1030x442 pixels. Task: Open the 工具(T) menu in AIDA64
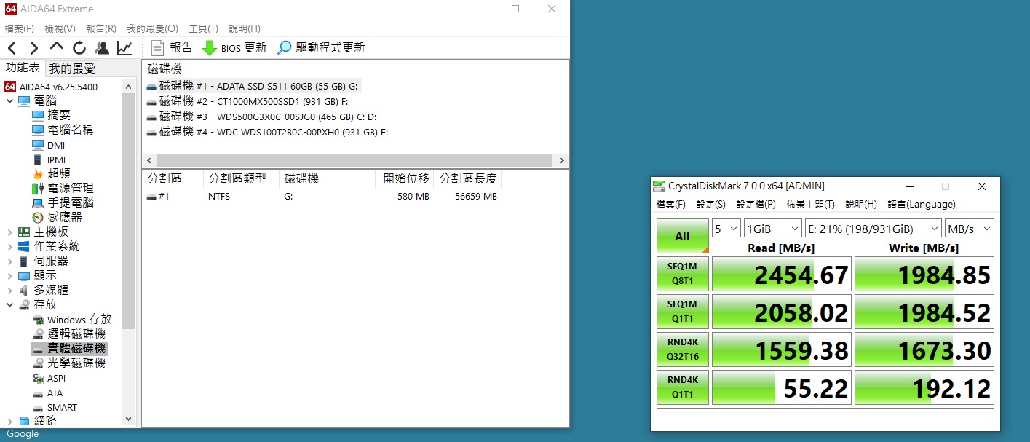coord(203,28)
